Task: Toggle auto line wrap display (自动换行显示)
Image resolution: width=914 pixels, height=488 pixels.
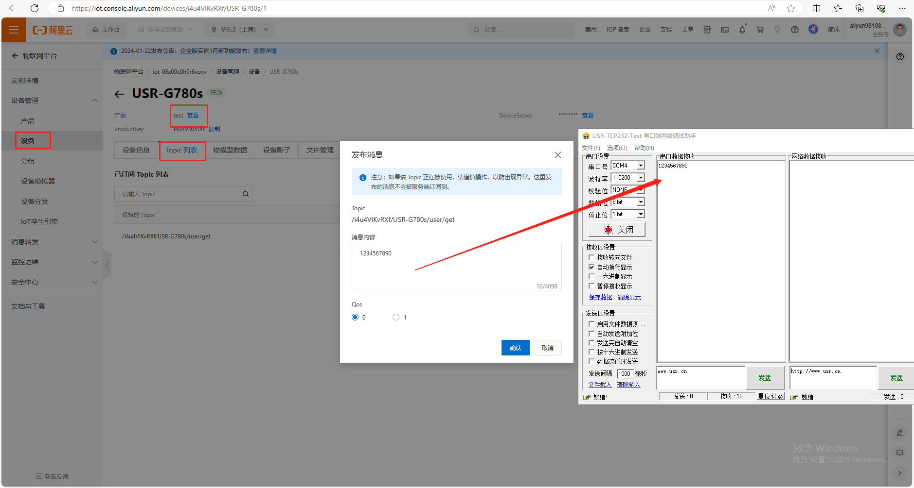Action: [591, 267]
